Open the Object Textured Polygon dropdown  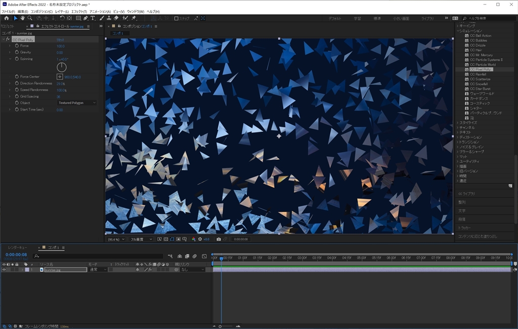76,103
